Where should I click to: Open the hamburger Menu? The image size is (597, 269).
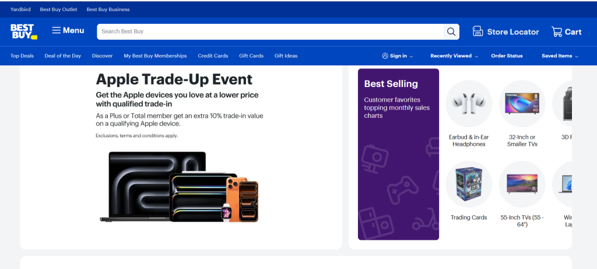click(68, 30)
